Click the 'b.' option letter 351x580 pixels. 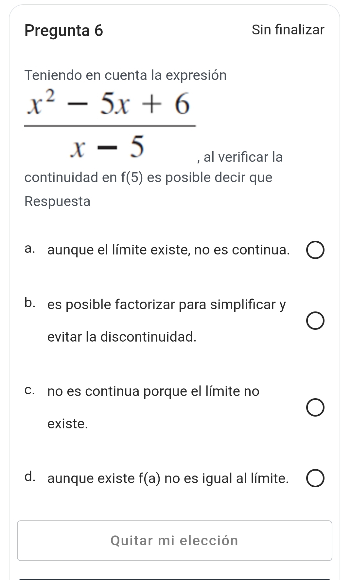tap(30, 303)
